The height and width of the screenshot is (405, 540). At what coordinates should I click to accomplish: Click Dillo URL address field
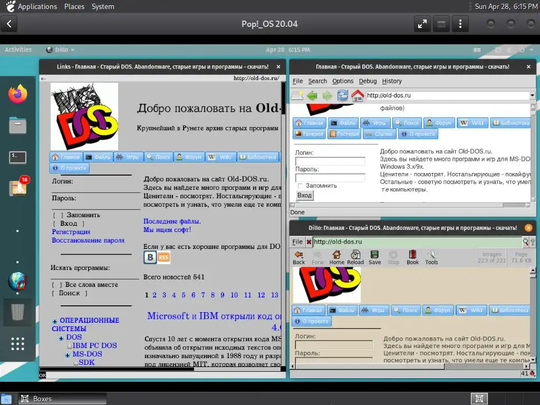[417, 242]
